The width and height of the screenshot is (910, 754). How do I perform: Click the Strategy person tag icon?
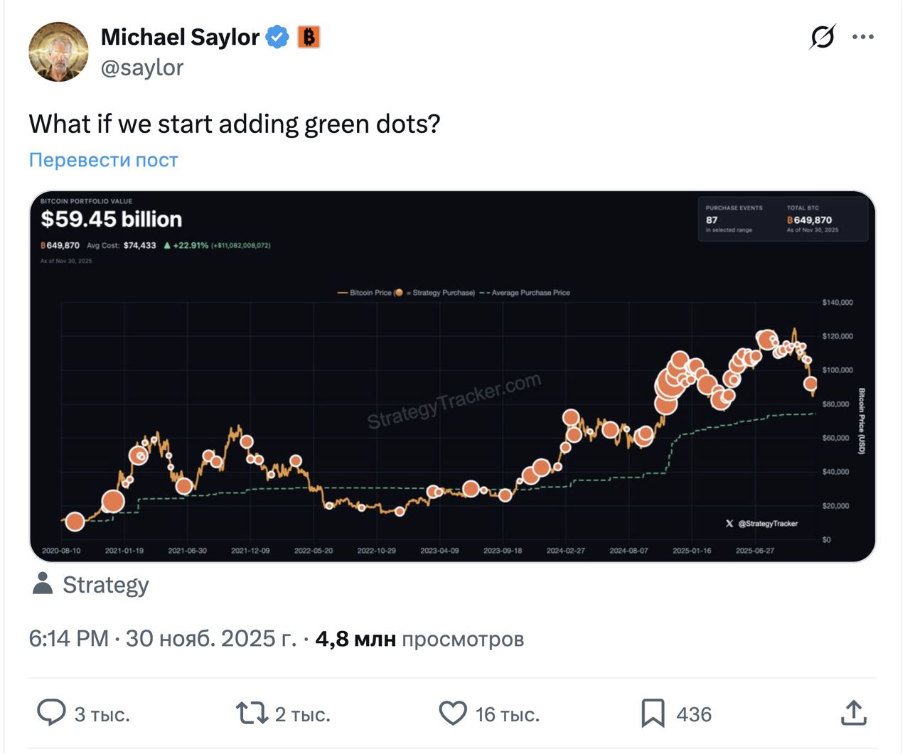click(x=43, y=583)
